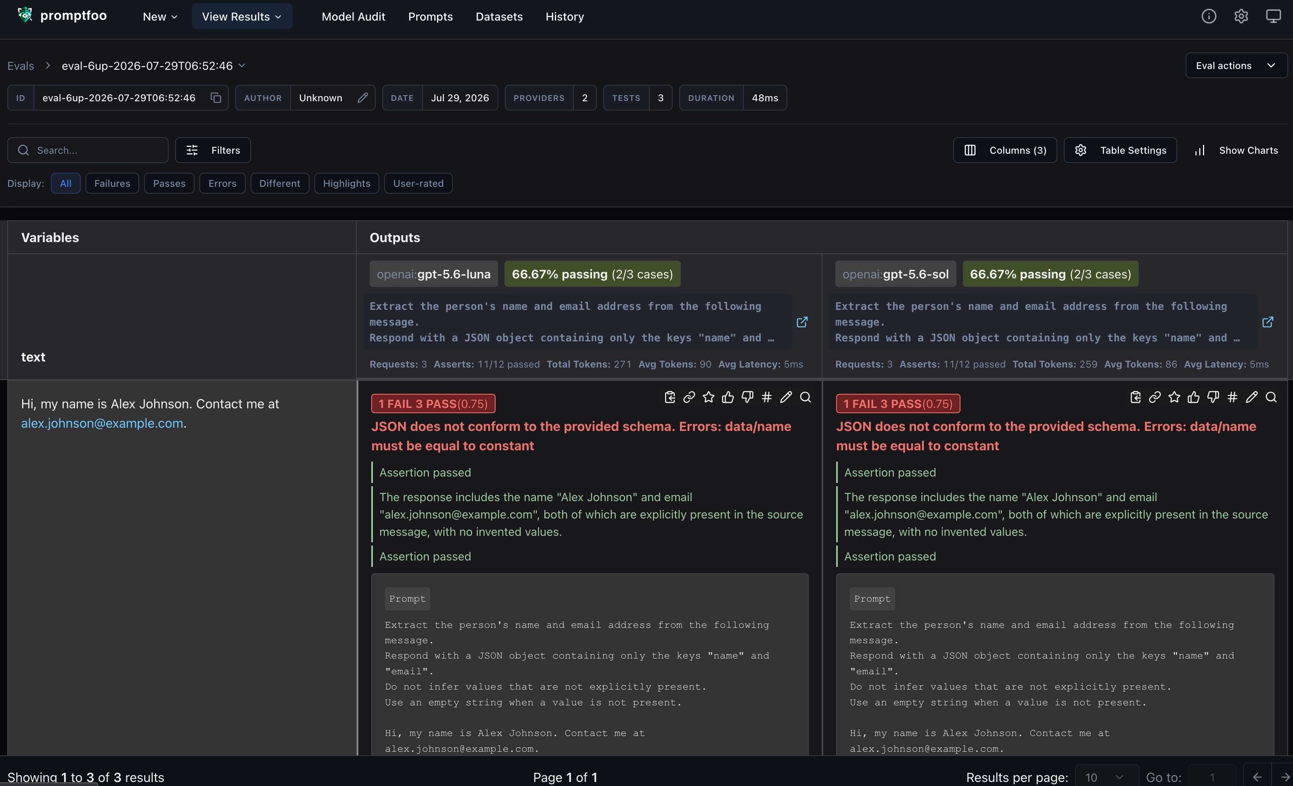Go to the Datasets tab
Screen dimensions: 1293x786
coord(499,16)
